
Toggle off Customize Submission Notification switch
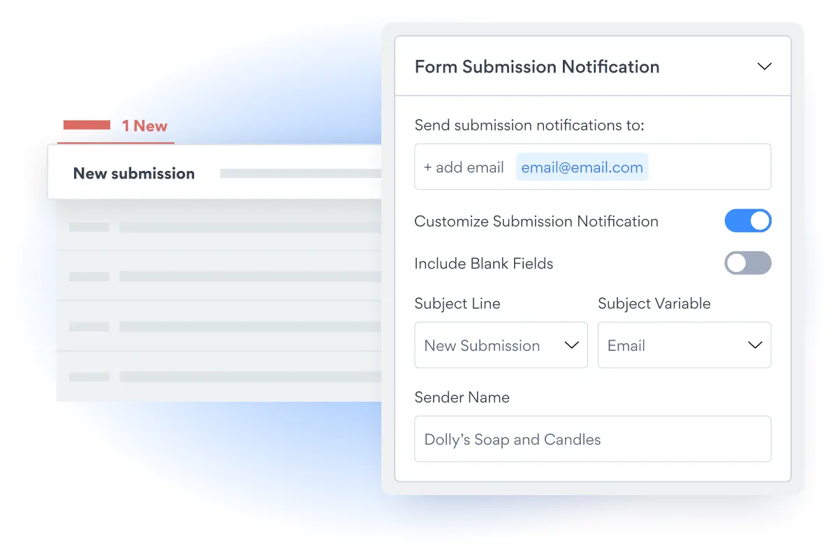[748, 221]
